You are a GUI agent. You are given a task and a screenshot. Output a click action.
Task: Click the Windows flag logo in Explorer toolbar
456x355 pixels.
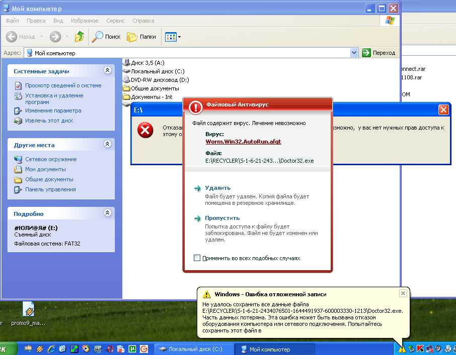click(390, 21)
